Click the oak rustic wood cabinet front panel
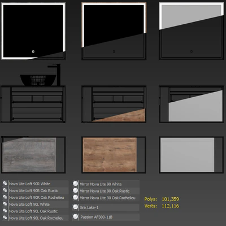 coord(110,155)
